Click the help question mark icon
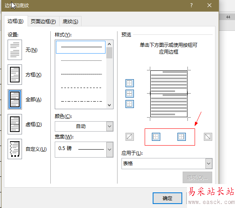Image resolution: width=235 pixels, height=208 pixels. 191,5
